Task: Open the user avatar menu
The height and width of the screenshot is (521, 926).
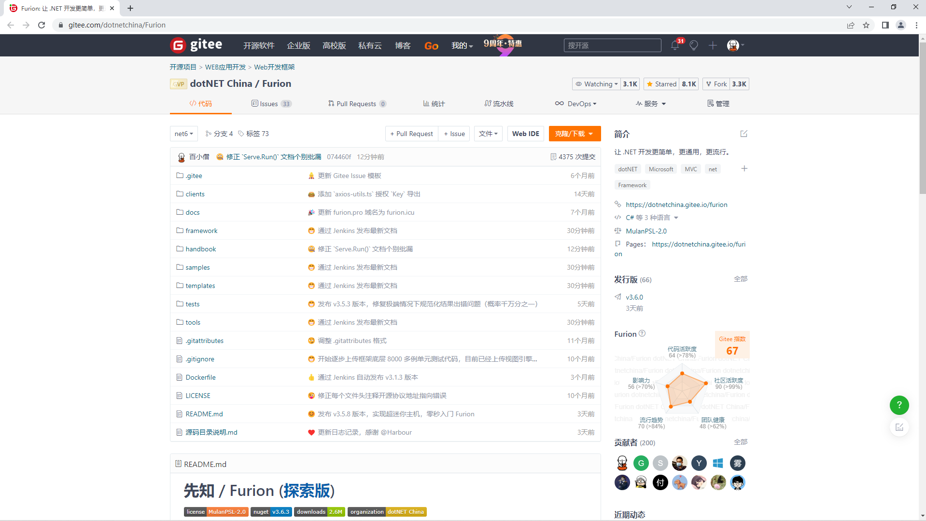Action: pos(733,45)
